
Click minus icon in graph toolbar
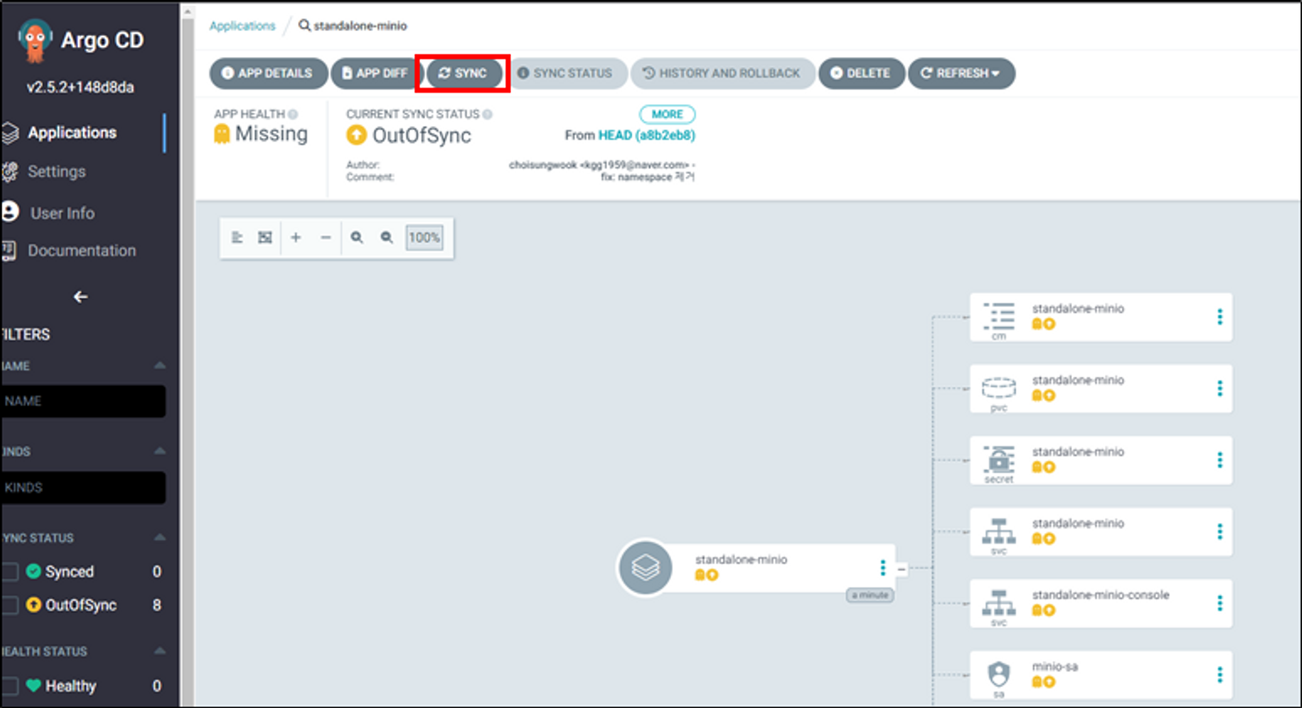(325, 238)
